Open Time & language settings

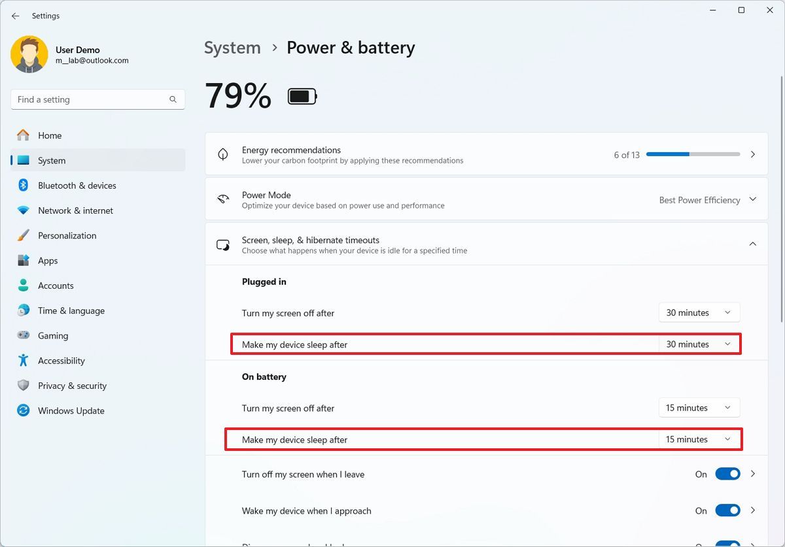pyautogui.click(x=71, y=310)
